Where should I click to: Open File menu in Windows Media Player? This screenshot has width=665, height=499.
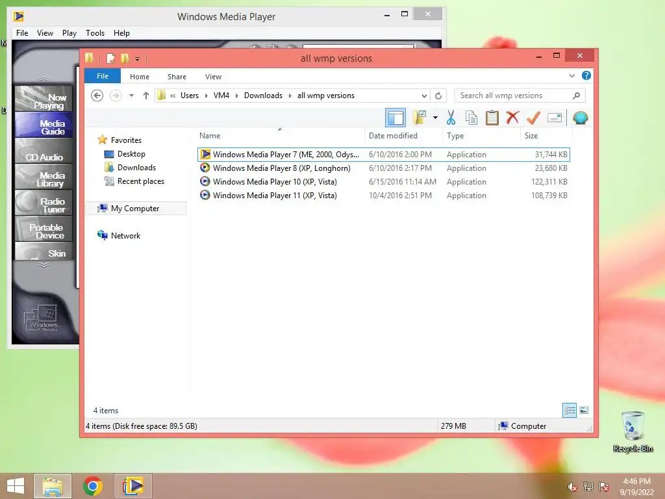tap(22, 33)
